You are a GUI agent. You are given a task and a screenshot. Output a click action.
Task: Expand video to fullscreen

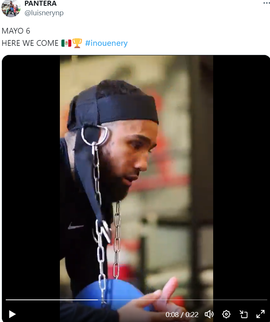tap(260, 314)
